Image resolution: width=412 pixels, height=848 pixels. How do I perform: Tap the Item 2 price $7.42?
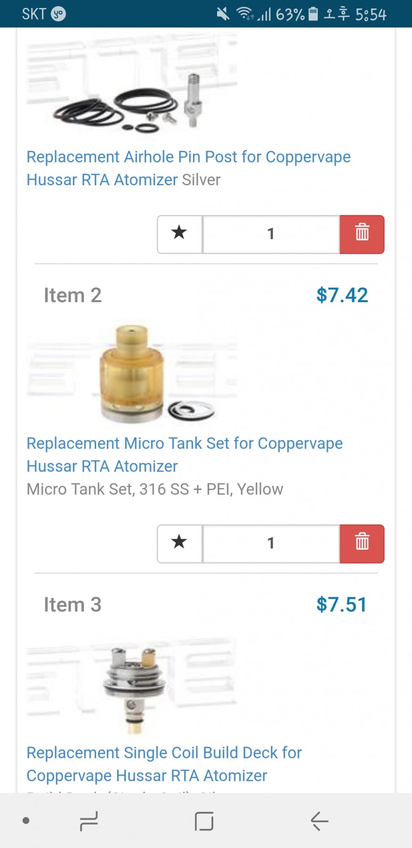point(342,296)
